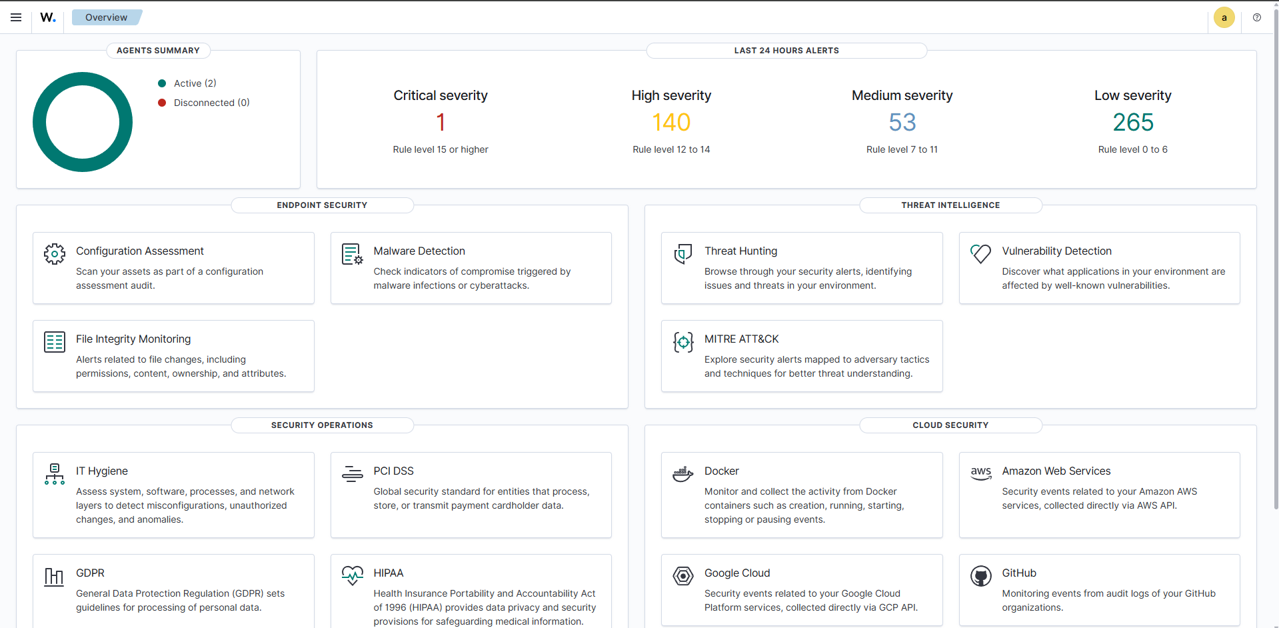Open the high severity count 140
The height and width of the screenshot is (628, 1279).
click(x=671, y=123)
